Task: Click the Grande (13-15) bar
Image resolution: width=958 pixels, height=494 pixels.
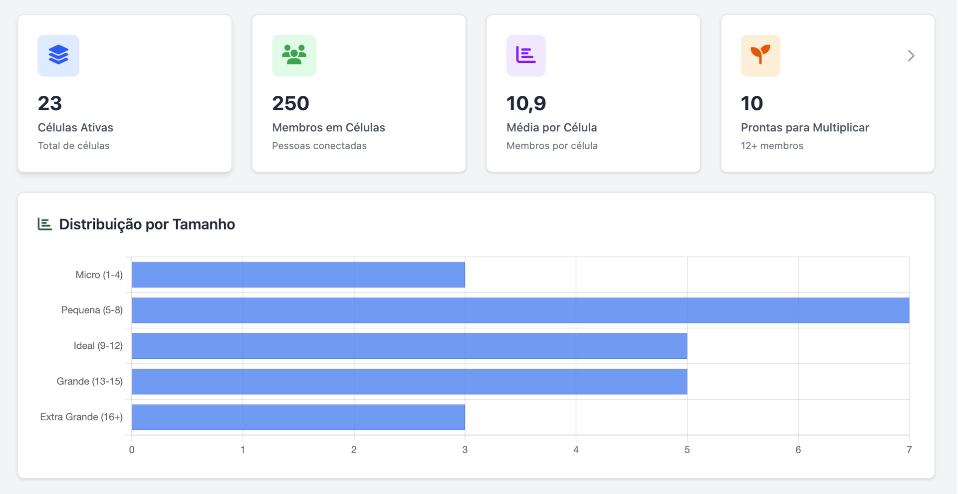Action: [x=409, y=381]
